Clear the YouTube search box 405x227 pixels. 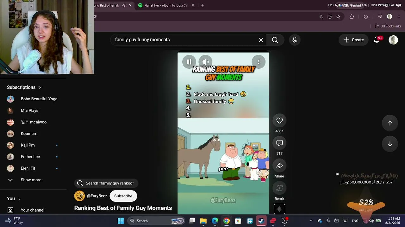[x=261, y=40]
